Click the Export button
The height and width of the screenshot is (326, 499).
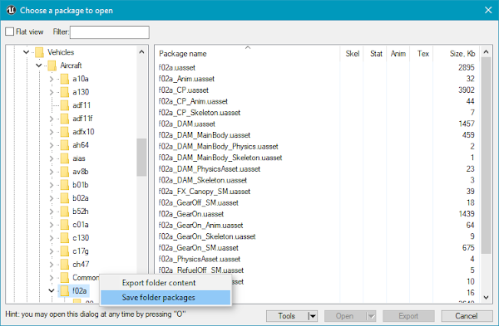408,316
